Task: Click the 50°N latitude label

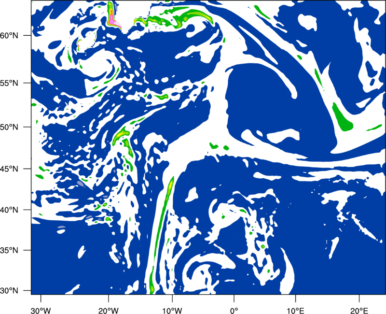Action: point(9,127)
